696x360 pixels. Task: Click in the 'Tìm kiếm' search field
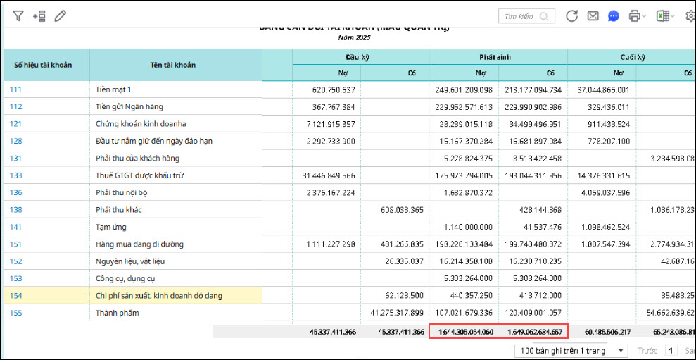pyautogui.click(x=521, y=16)
